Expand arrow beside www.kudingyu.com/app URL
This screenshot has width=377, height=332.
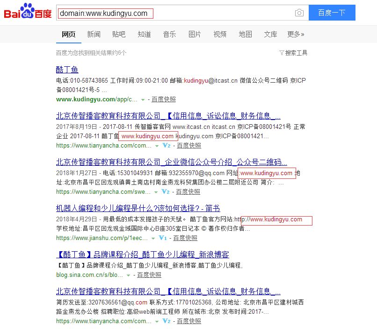pyautogui.click(x=143, y=99)
